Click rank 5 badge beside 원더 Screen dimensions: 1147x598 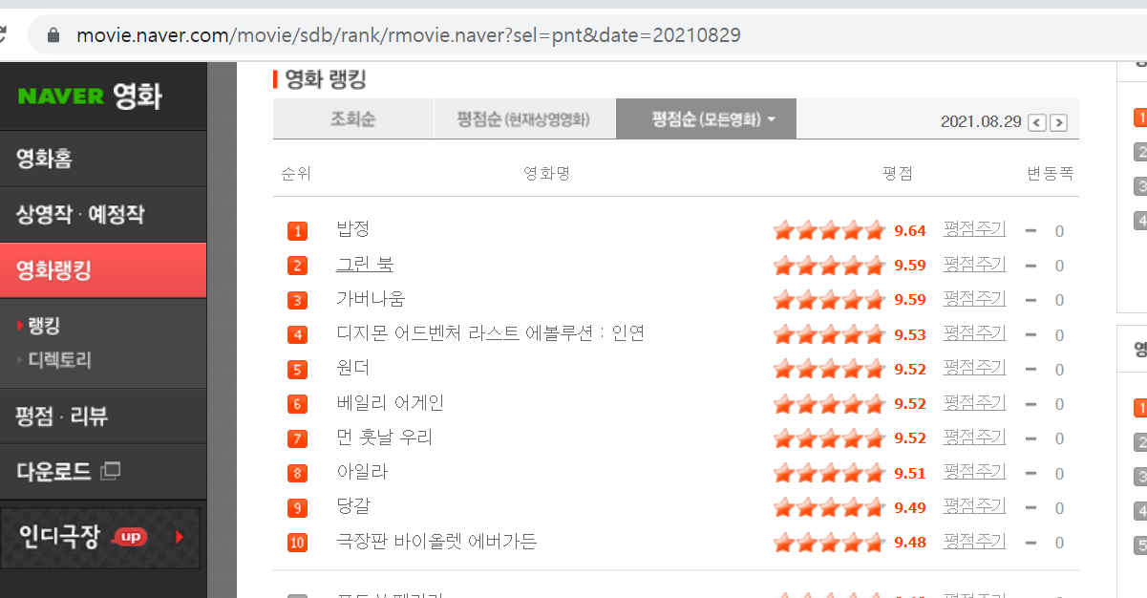point(297,370)
